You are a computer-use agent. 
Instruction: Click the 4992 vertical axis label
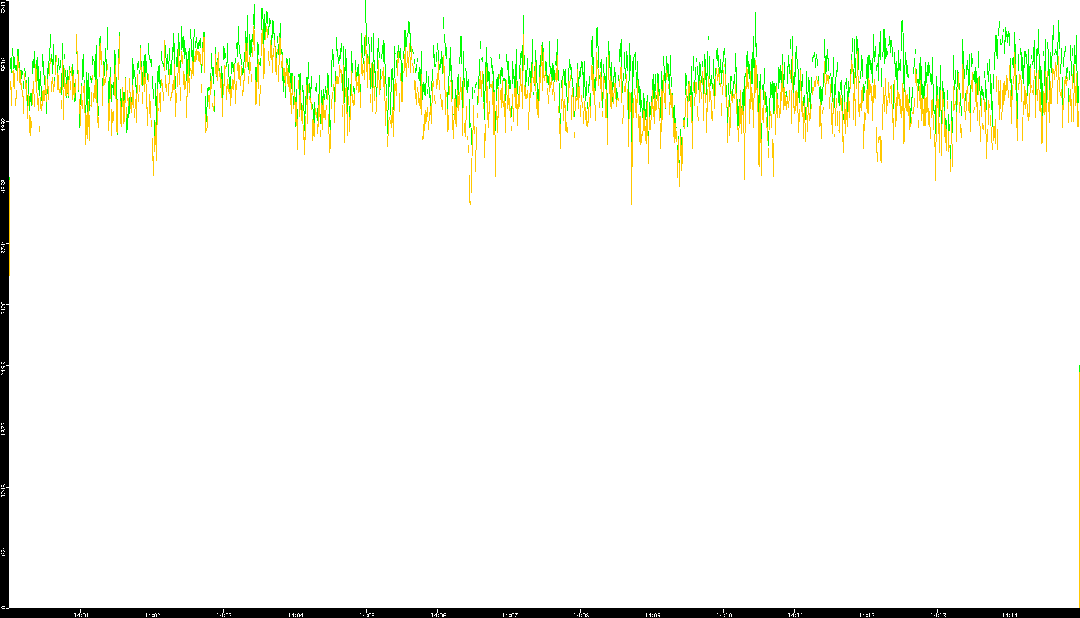pyautogui.click(x=4, y=125)
